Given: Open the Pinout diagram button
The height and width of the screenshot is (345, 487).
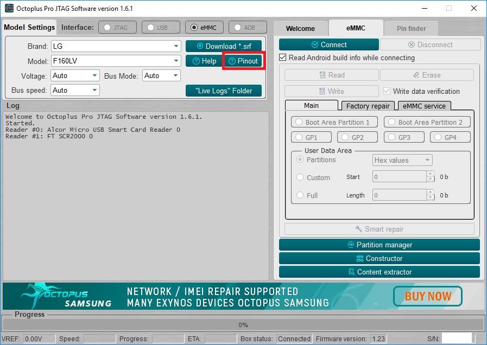Looking at the screenshot, I should (243, 61).
